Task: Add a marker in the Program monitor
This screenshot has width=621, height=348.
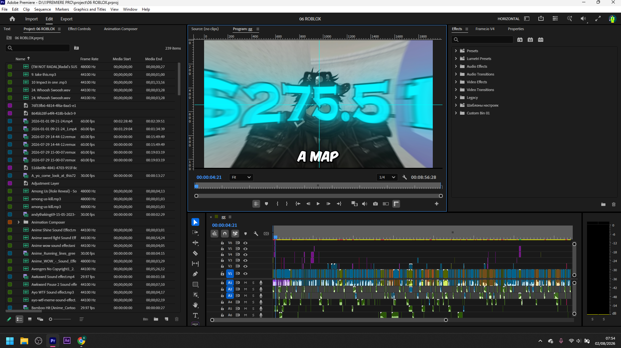Action: [x=266, y=204]
